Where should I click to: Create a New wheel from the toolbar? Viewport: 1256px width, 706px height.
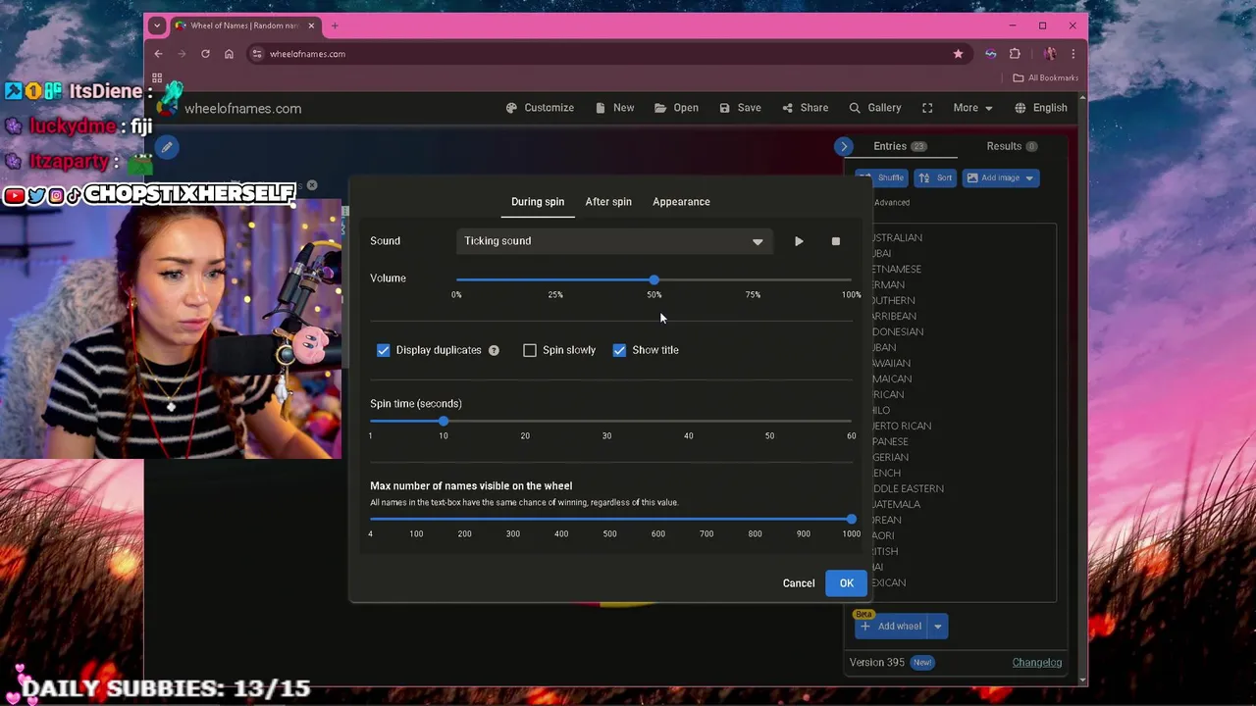coord(614,108)
